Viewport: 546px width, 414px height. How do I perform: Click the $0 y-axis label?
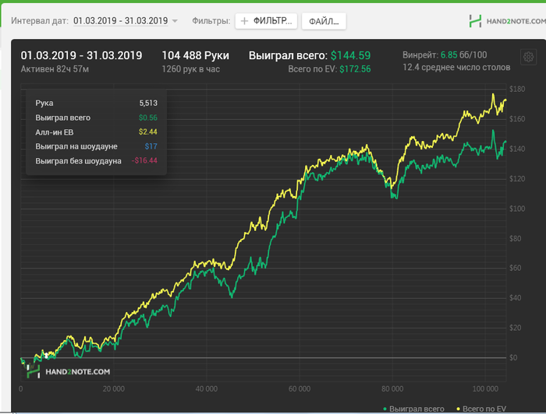tap(513, 358)
